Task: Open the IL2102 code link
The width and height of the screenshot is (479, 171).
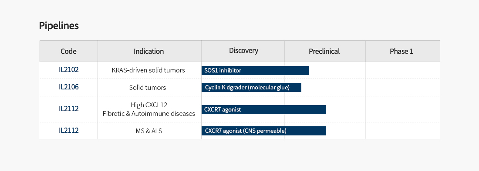Action: click(x=68, y=70)
